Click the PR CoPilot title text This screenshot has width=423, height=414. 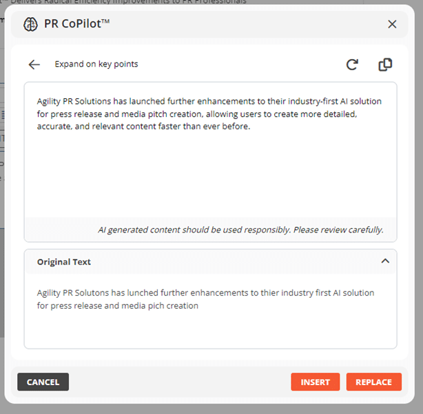(x=77, y=24)
